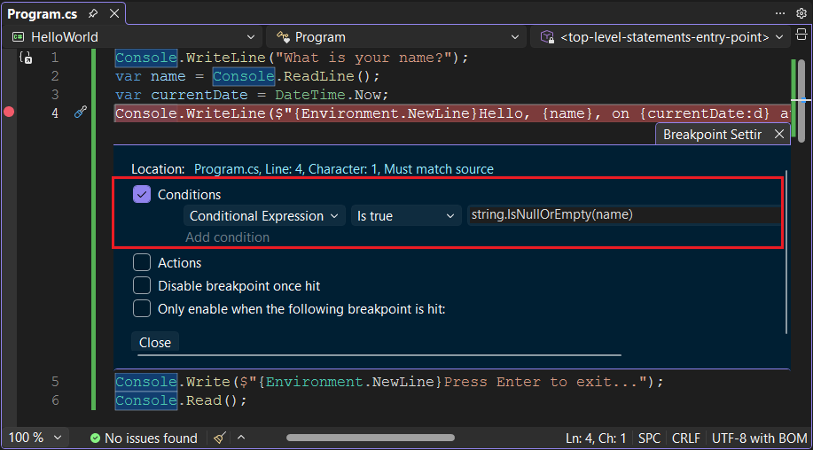This screenshot has width=813, height=450.
Task: Enable the Actions checkbox
Action: [x=142, y=262]
